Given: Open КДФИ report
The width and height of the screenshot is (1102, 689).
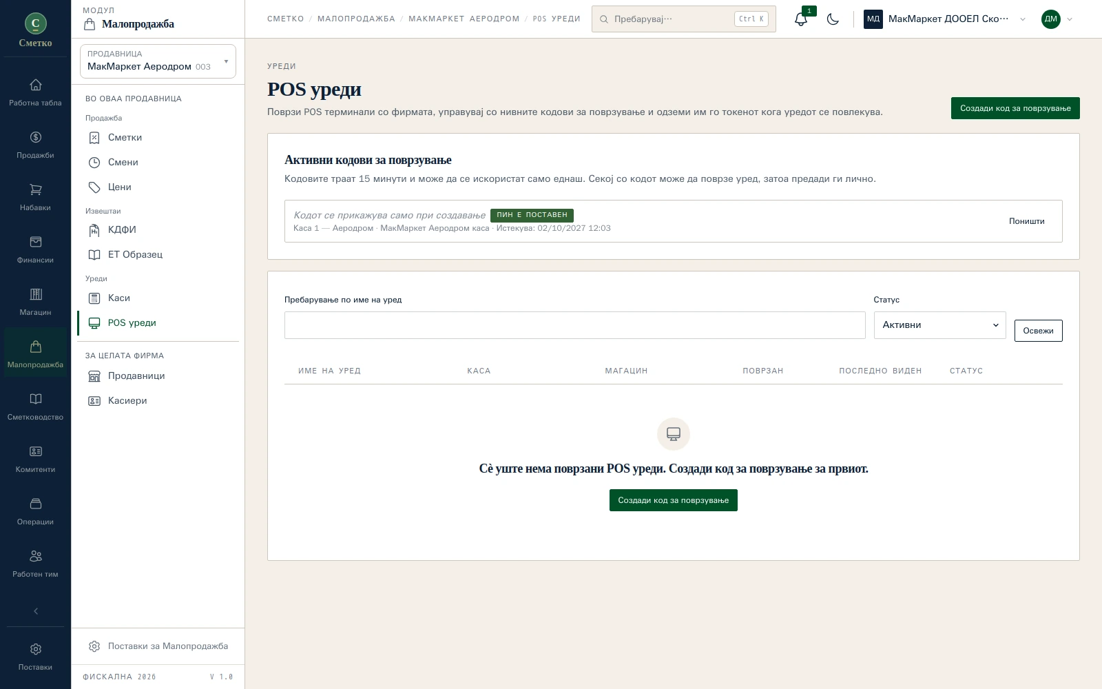Looking at the screenshot, I should coord(158,230).
